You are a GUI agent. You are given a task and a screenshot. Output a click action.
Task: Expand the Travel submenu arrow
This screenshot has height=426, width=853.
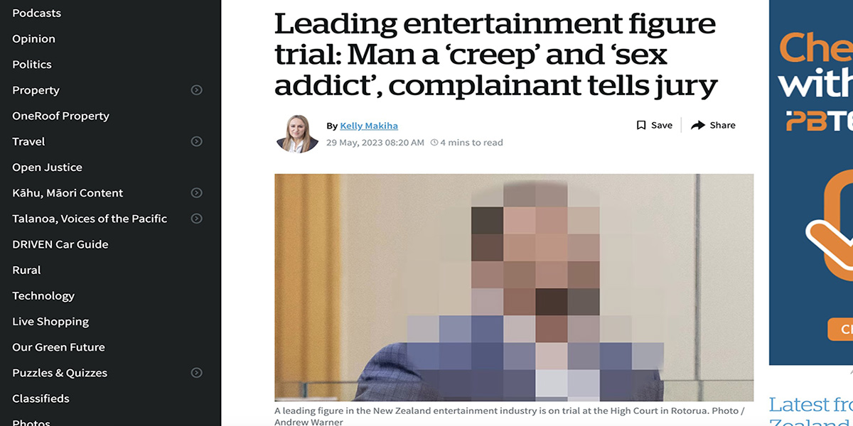197,141
